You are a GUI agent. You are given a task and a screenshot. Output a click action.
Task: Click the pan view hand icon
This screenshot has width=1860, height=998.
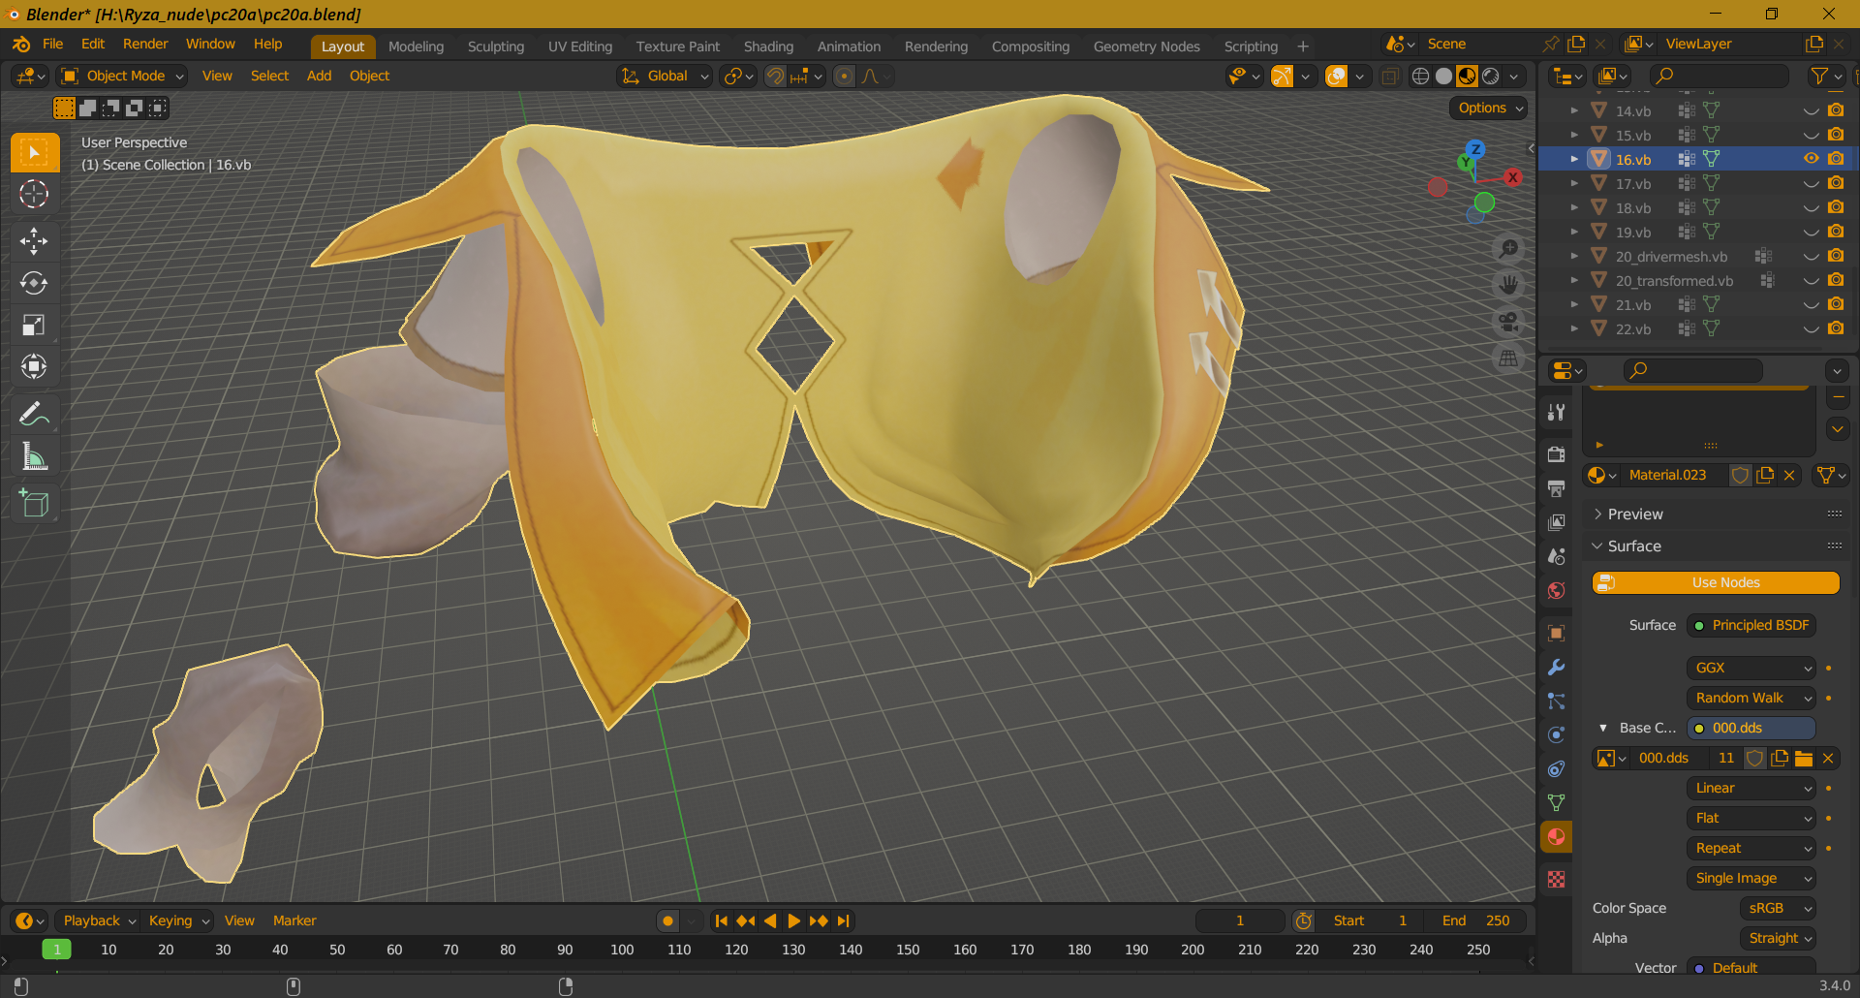[1508, 285]
